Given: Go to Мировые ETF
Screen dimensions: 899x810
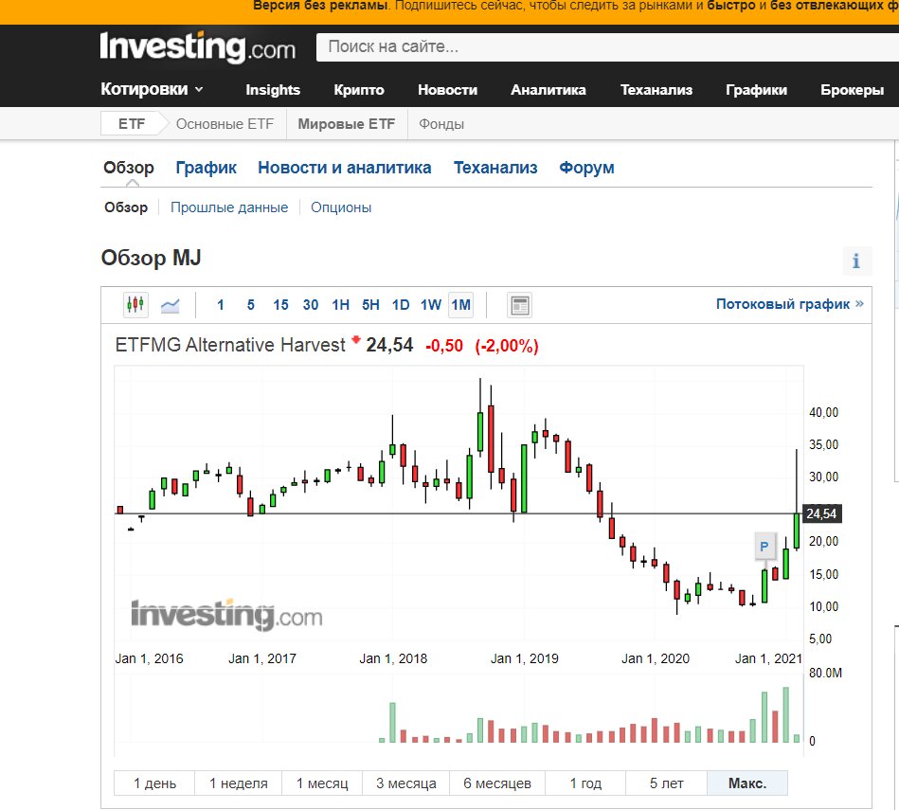Looking at the screenshot, I should click(347, 124).
